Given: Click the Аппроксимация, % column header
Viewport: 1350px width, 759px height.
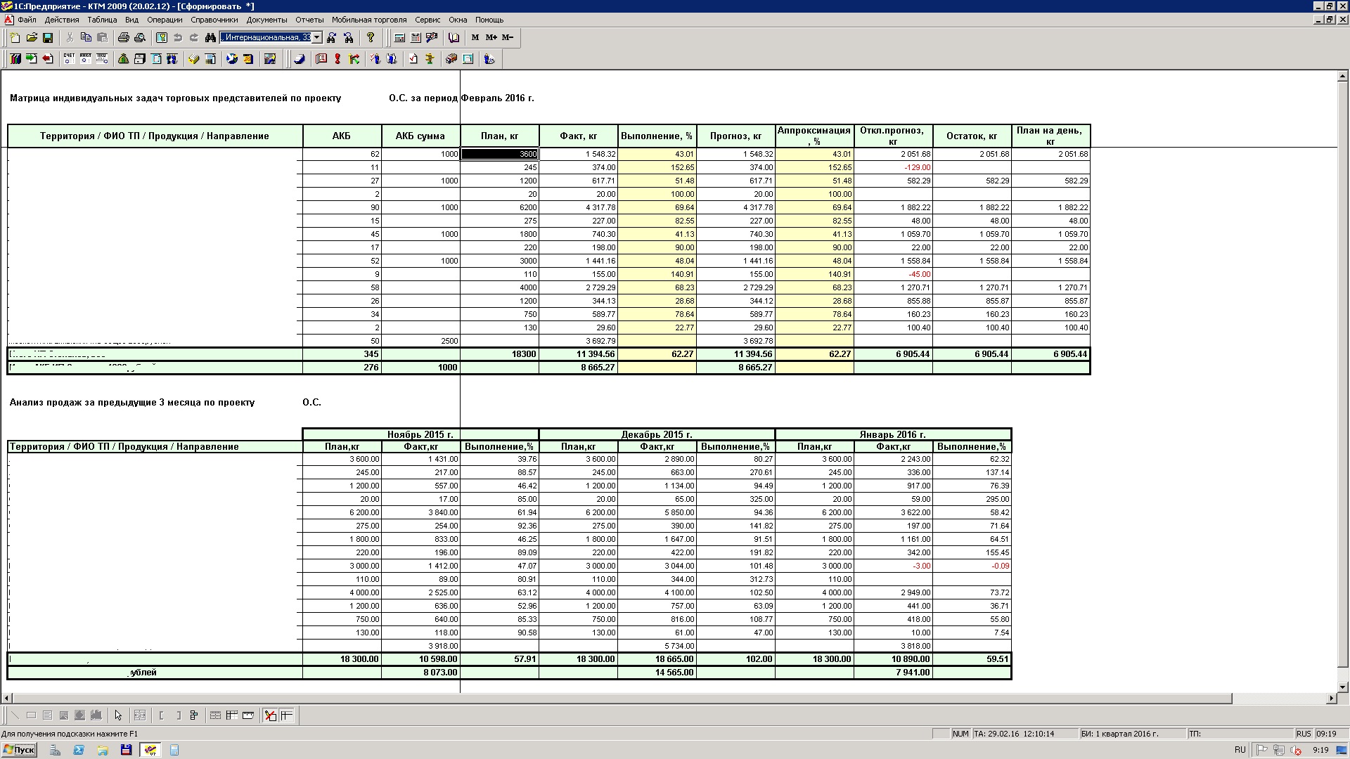Looking at the screenshot, I should click(814, 136).
